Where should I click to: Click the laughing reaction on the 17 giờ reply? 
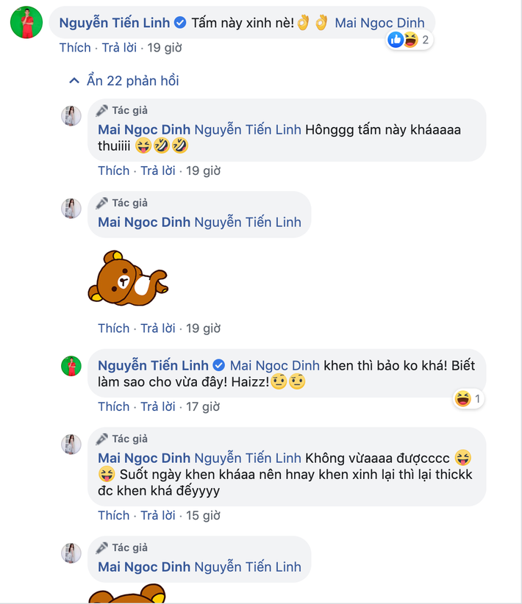(462, 399)
